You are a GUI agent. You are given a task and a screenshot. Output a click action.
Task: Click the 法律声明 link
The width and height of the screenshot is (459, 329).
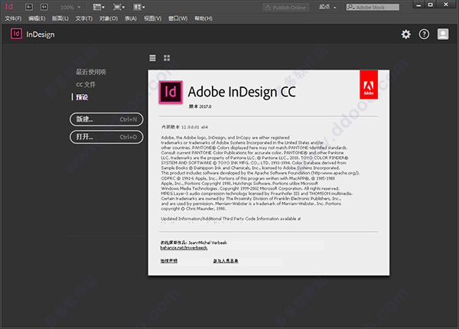169,261
